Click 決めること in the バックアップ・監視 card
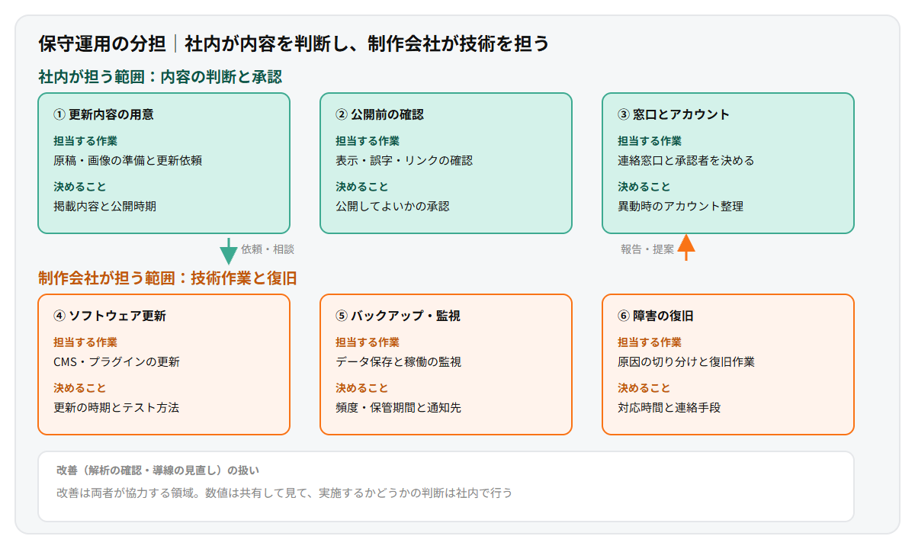The height and width of the screenshot is (549, 915). [x=362, y=388]
